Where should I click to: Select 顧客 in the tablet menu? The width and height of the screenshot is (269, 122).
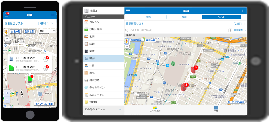point(104,58)
